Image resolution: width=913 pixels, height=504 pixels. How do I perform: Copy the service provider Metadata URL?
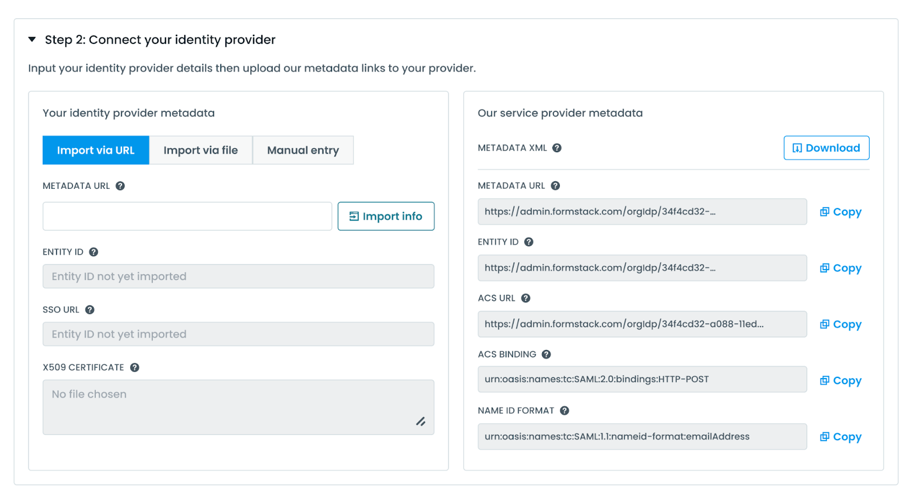point(841,212)
